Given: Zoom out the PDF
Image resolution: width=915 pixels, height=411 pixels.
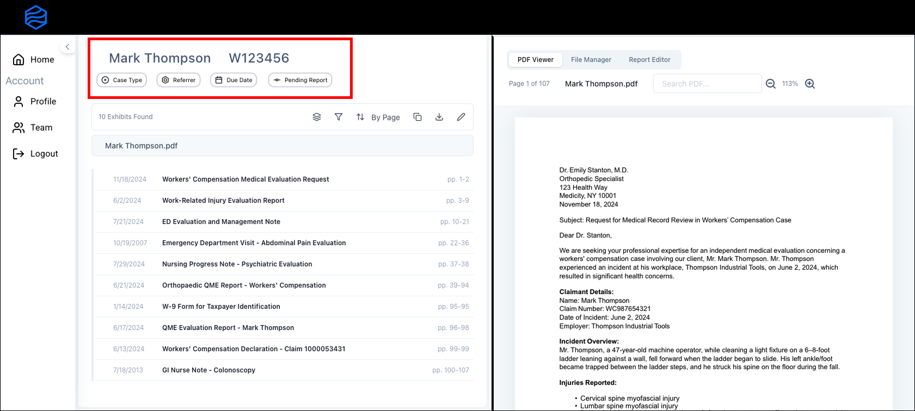Looking at the screenshot, I should 771,84.
